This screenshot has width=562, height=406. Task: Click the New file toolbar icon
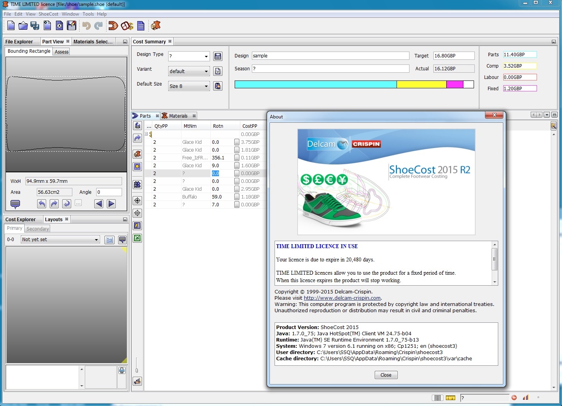point(11,26)
